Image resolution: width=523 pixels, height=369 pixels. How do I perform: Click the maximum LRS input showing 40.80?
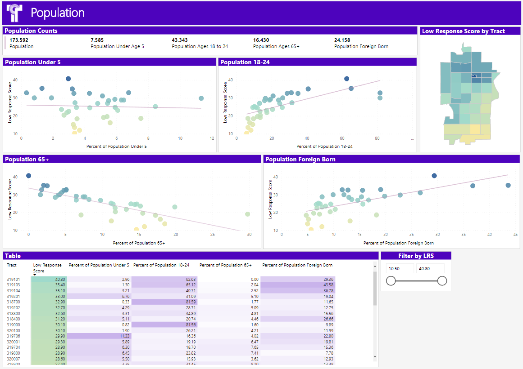430,268
